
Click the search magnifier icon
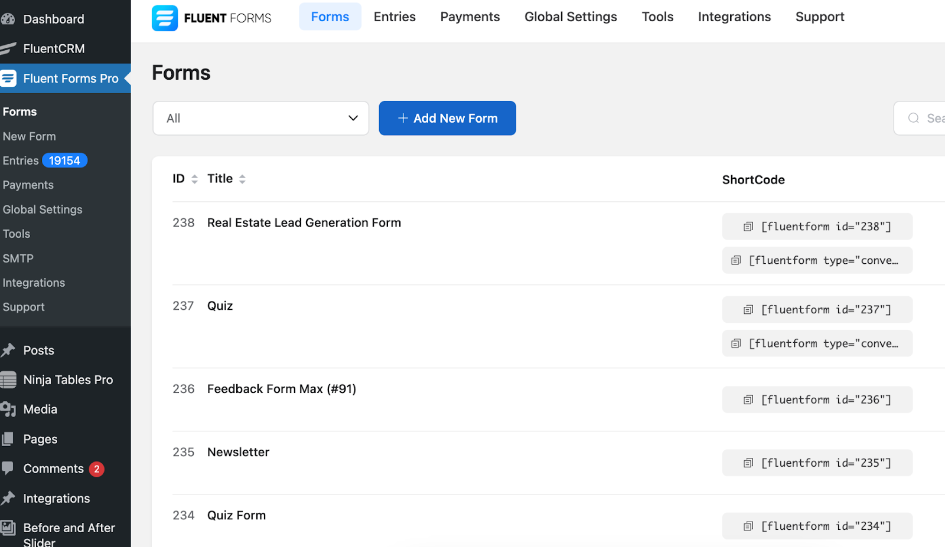[914, 118]
